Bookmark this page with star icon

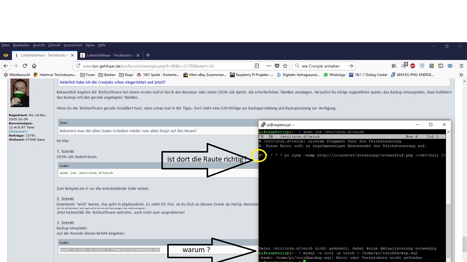[285, 66]
